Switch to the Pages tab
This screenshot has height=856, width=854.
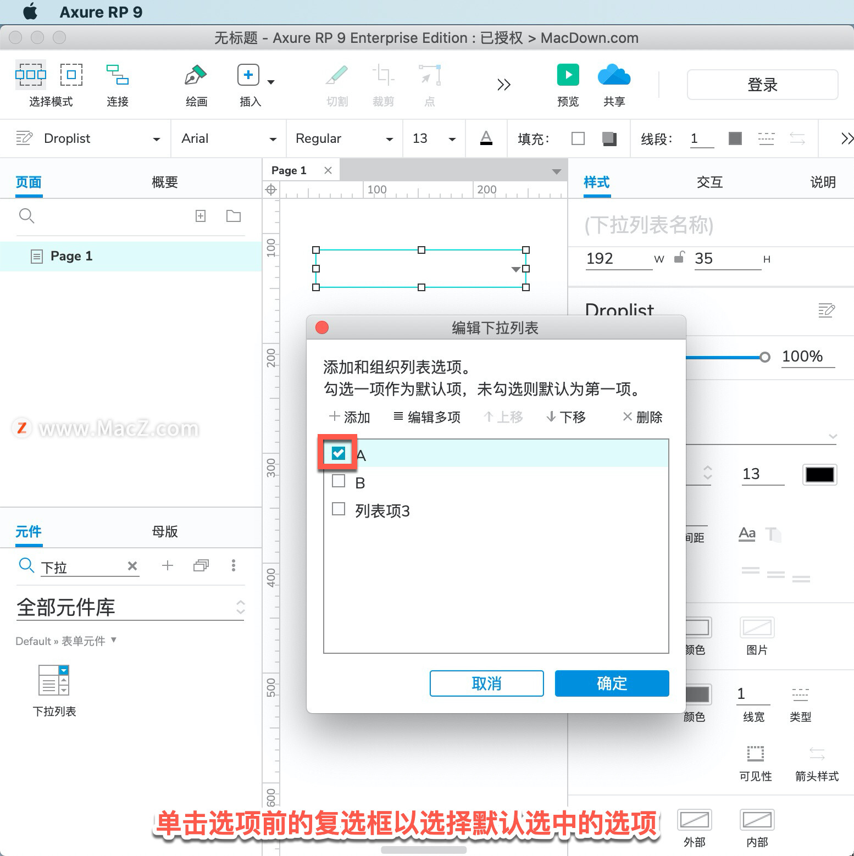coord(29,182)
